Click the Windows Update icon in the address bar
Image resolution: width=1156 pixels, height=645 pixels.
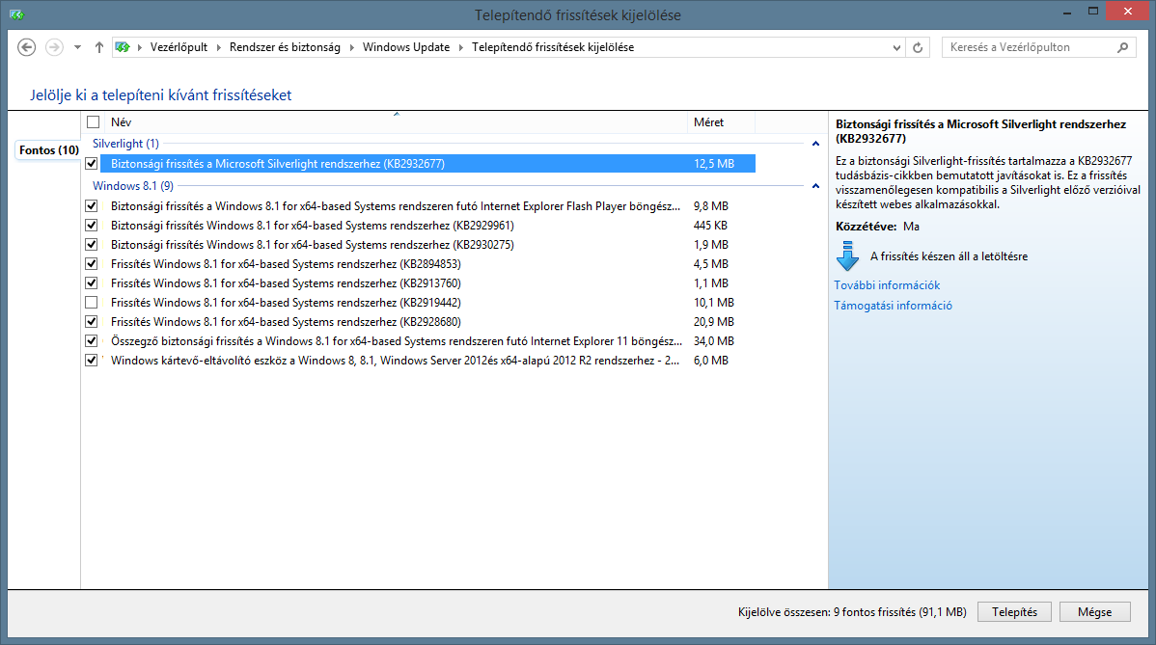coord(124,47)
